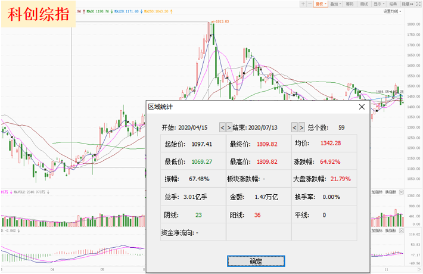Move end date earlier with left arrow
The width and height of the screenshot is (423, 274).
click(294, 127)
